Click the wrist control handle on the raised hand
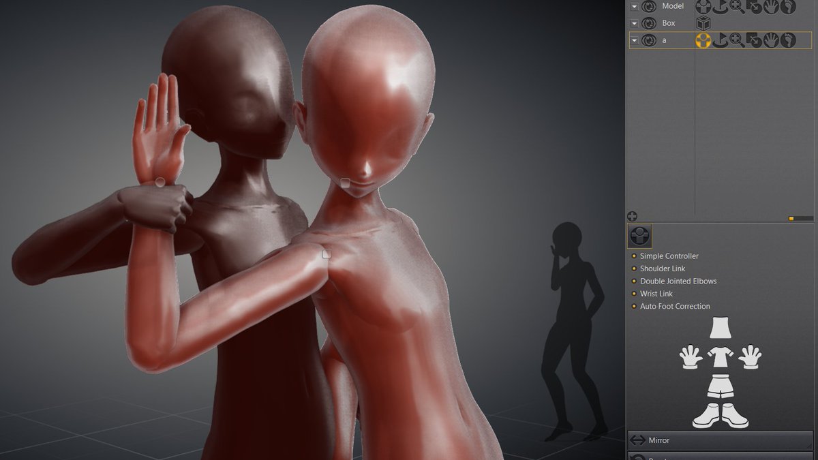This screenshot has width=818, height=460. pyautogui.click(x=160, y=182)
